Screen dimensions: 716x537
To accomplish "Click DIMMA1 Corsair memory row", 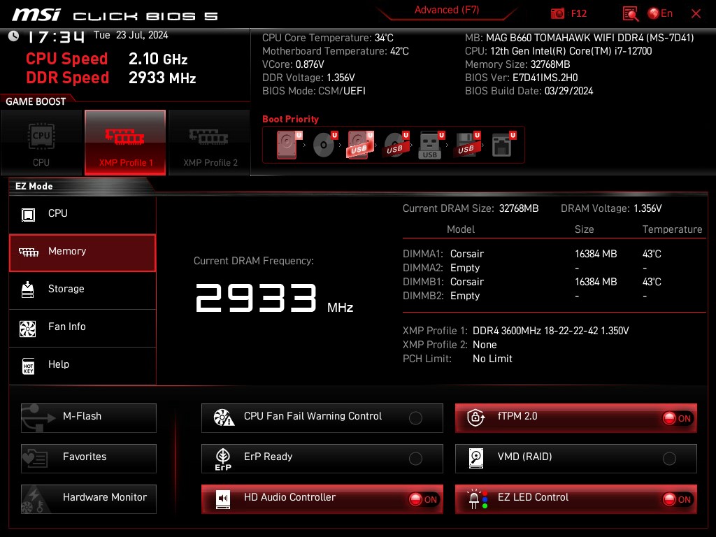I will point(532,254).
